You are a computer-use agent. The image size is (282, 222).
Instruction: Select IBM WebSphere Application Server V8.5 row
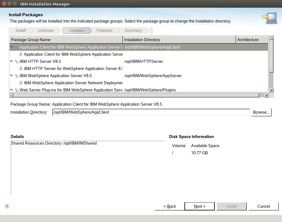tap(139, 76)
